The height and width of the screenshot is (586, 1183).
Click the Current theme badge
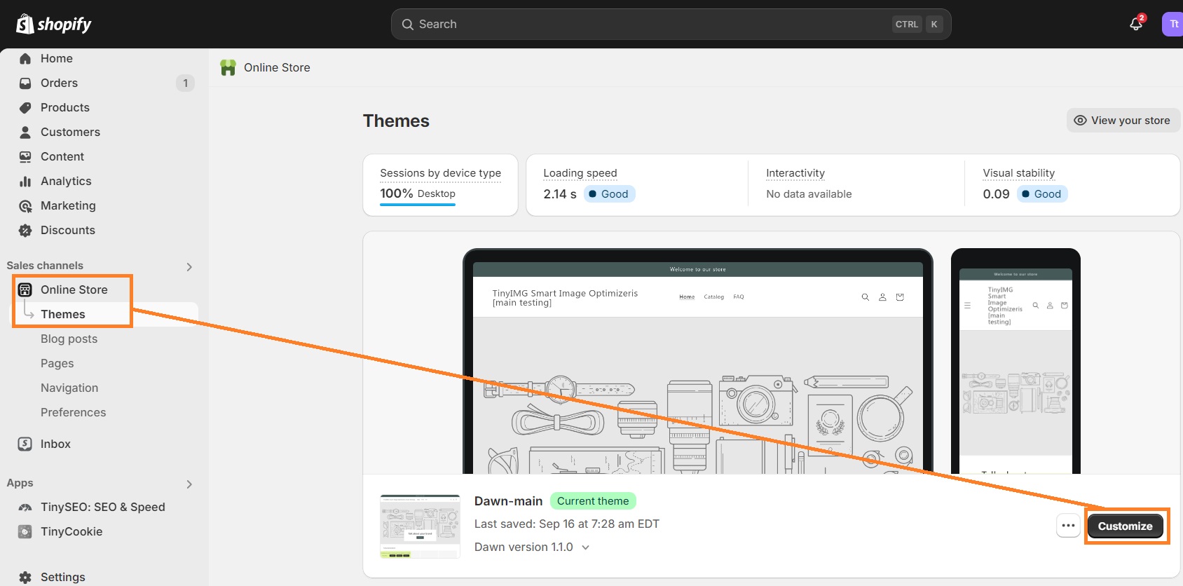[x=593, y=501]
